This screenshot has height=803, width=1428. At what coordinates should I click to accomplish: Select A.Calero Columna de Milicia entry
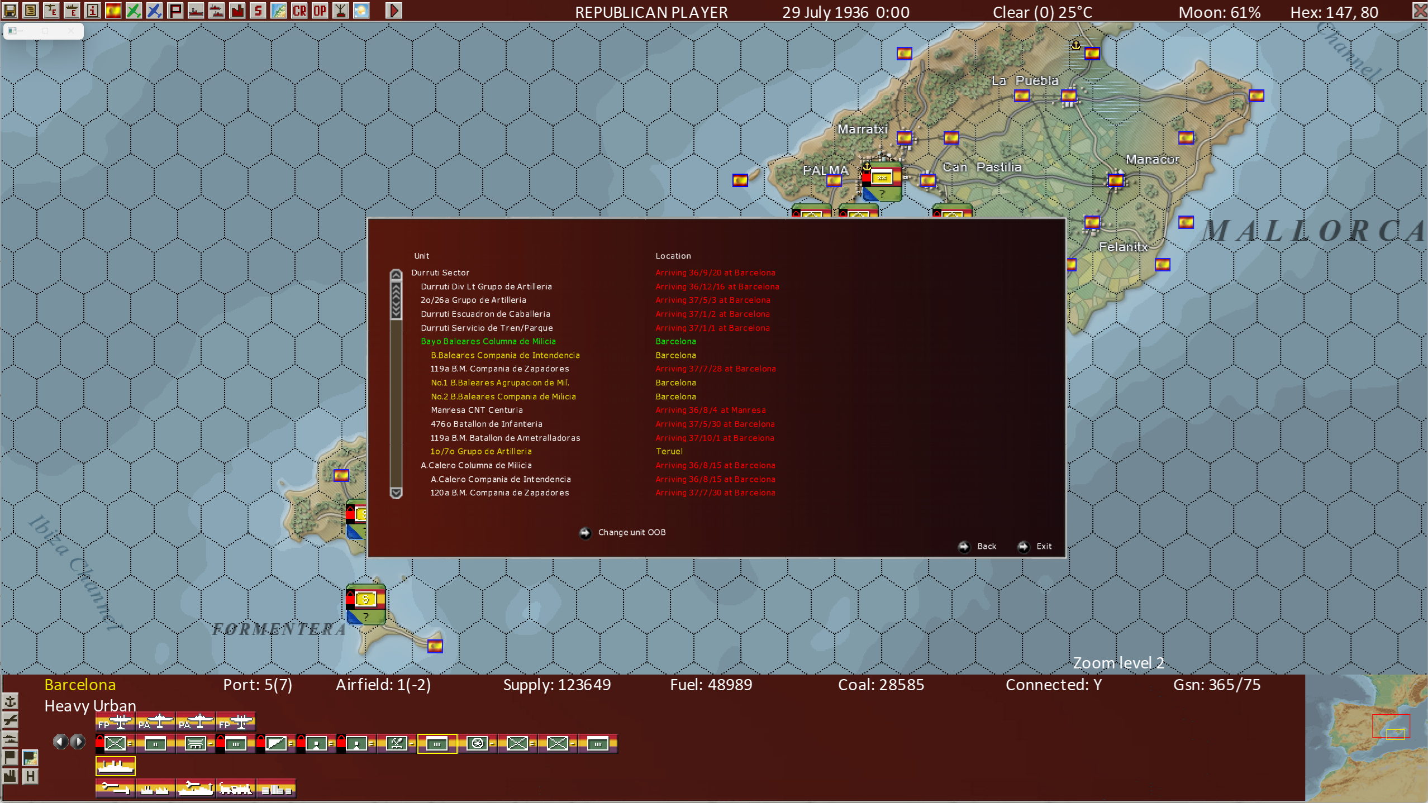pyautogui.click(x=476, y=465)
